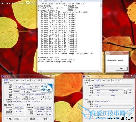
Task: Click the Intel Pentium inside logo
Action: tap(47, 88)
